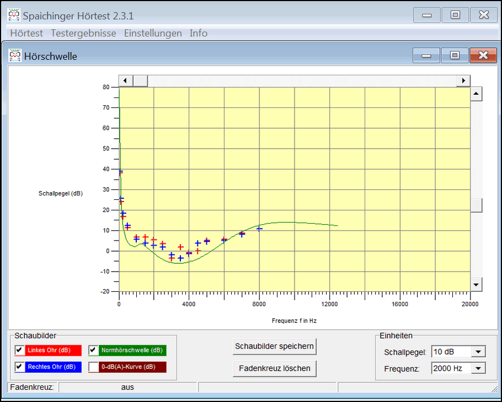Click the vertical scrollbar down arrow
502x402 pixels.
pyautogui.click(x=476, y=285)
